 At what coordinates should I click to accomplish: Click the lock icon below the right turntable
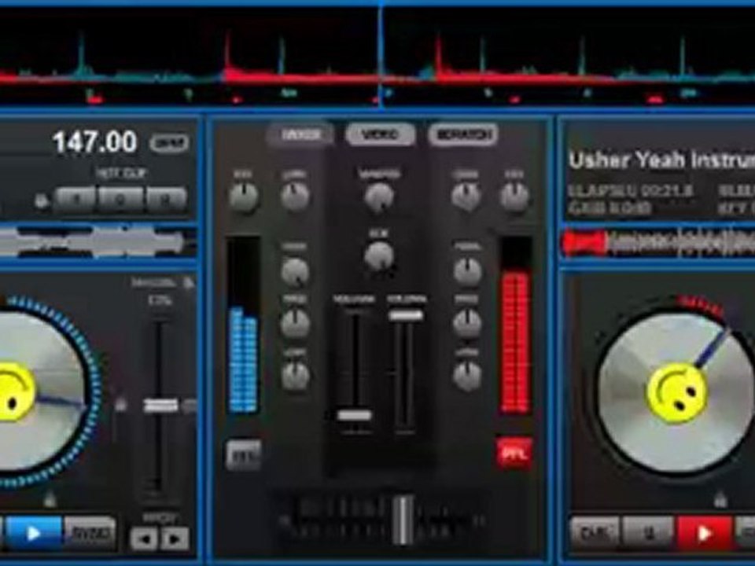[x=720, y=498]
